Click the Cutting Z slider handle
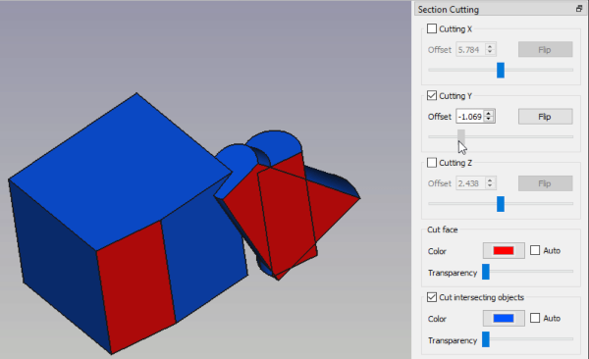 (x=501, y=204)
